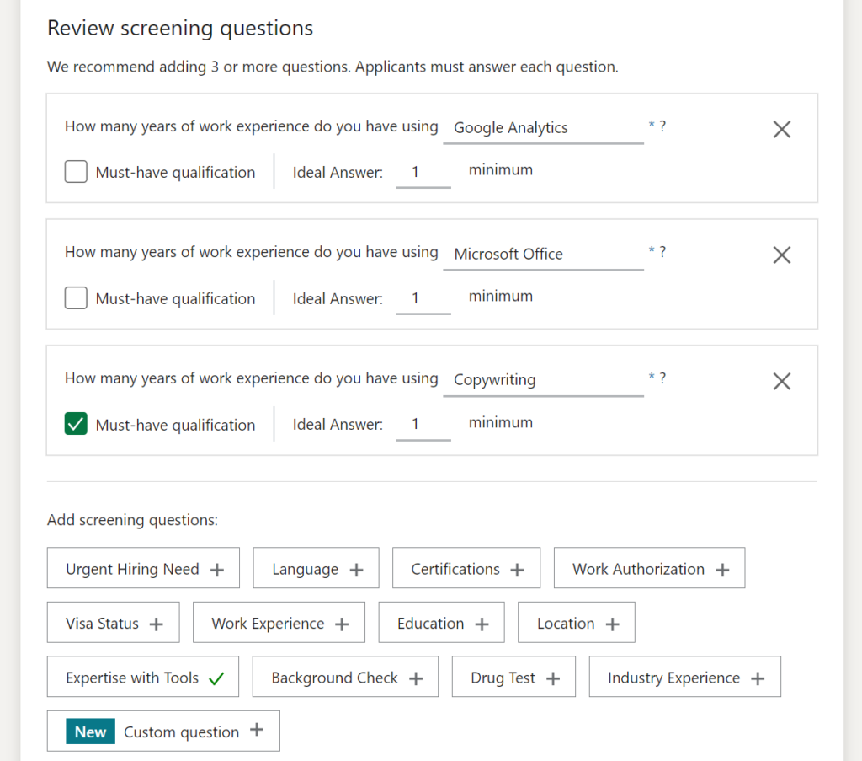Add a Language screening question
This screenshot has width=862, height=761.
click(x=317, y=568)
